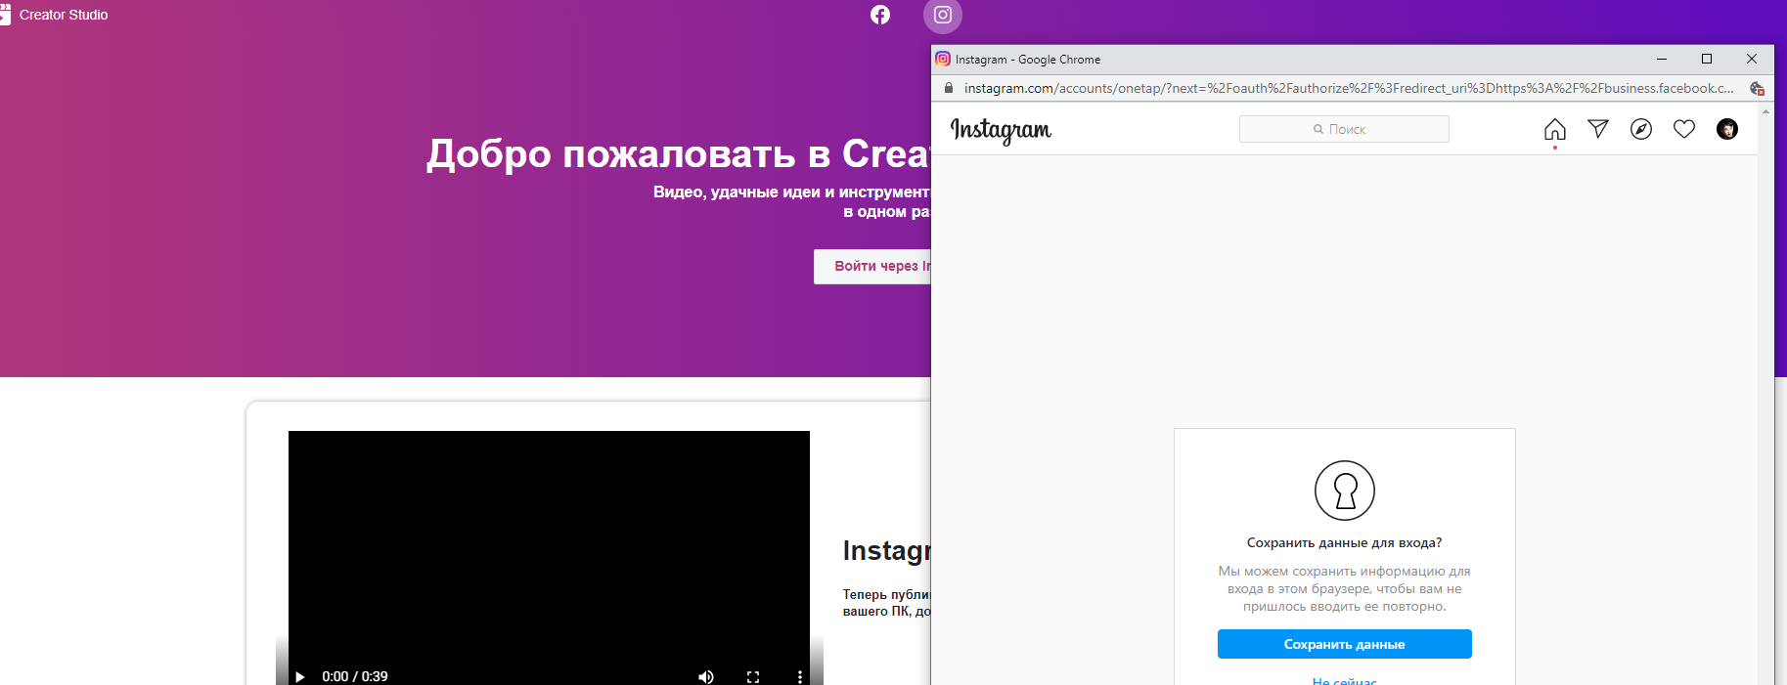Click the blocked cookies icon in address bar

coord(1757,88)
